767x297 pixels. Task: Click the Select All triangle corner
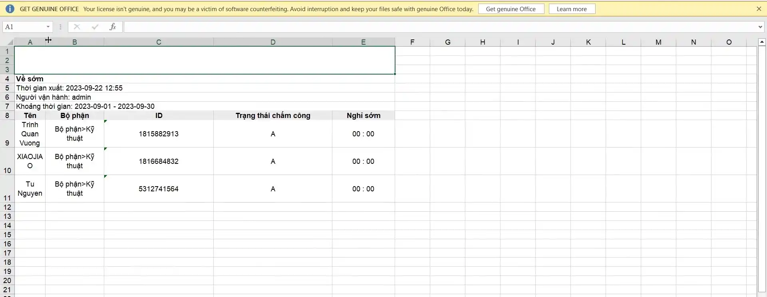(x=10, y=42)
